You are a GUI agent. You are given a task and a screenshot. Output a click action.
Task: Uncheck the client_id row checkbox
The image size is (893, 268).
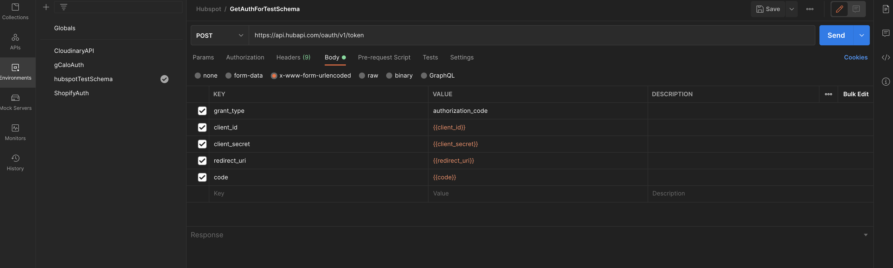point(202,127)
